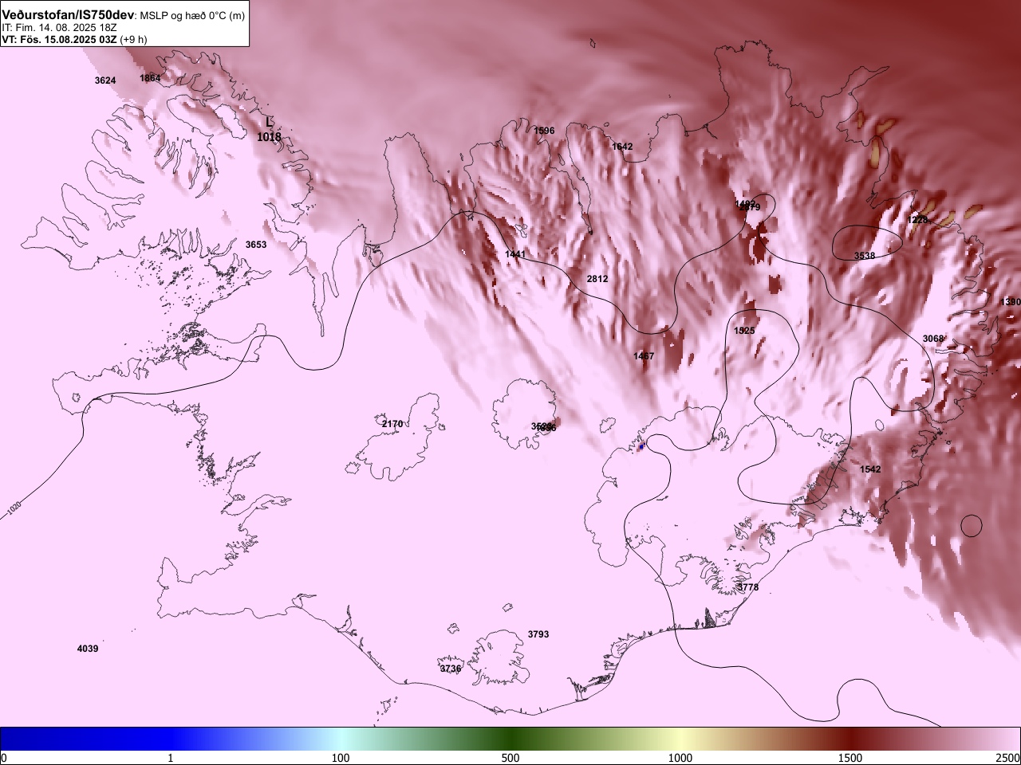Click the 3778 height label

[x=748, y=587]
